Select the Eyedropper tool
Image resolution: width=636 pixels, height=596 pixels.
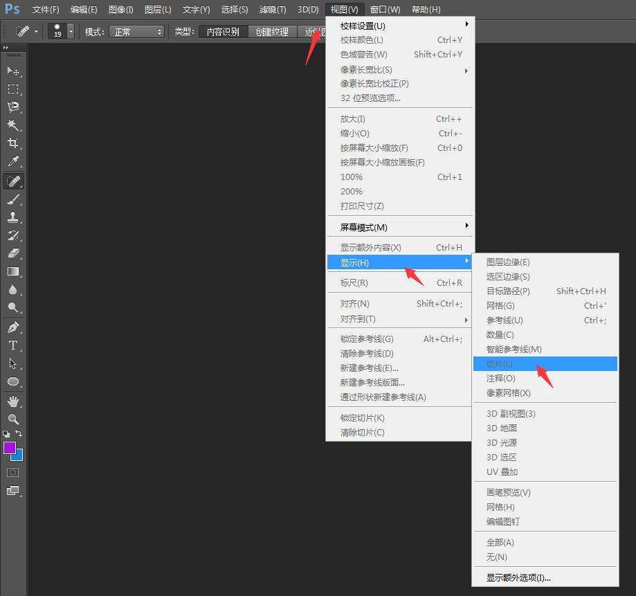tap(12, 161)
